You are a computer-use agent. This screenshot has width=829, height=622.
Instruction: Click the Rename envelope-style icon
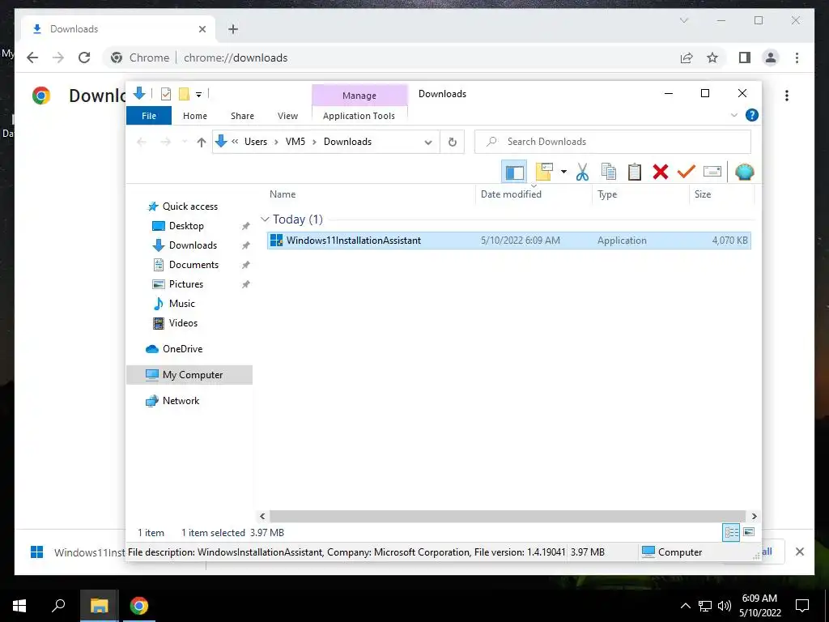[712, 172]
